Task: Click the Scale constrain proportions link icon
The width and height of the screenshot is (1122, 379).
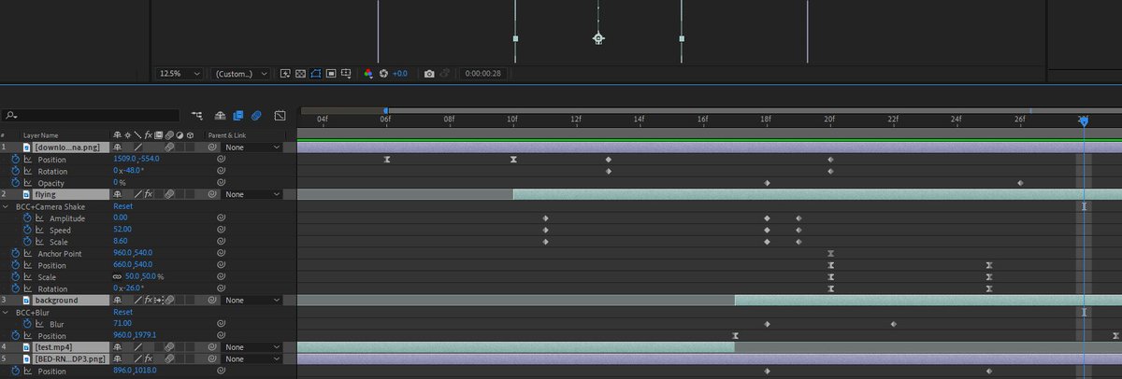Action: [x=117, y=277]
